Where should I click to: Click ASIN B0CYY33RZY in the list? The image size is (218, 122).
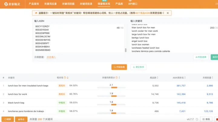point(42,26)
